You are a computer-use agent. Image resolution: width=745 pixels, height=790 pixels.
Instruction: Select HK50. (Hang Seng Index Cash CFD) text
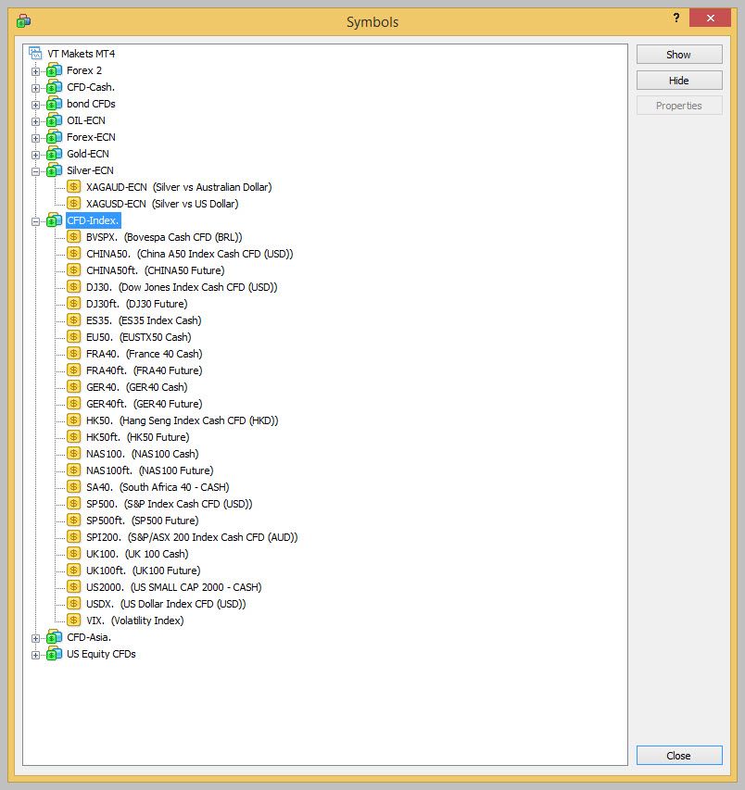coord(182,420)
